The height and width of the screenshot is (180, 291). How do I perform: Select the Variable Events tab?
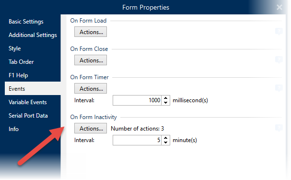click(x=28, y=102)
